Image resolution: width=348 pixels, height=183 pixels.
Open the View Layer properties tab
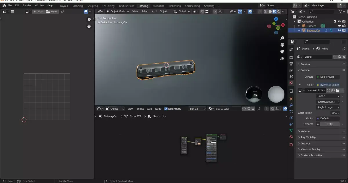click(291, 70)
